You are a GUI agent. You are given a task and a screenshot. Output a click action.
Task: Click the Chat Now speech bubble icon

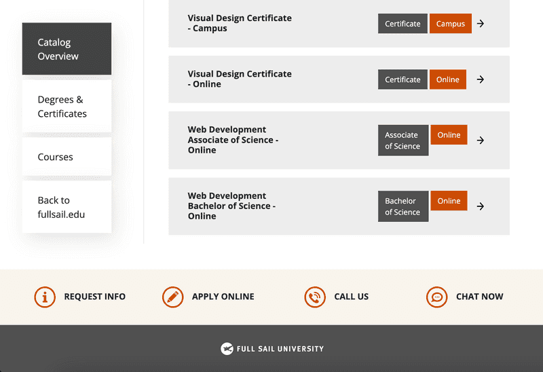click(436, 297)
